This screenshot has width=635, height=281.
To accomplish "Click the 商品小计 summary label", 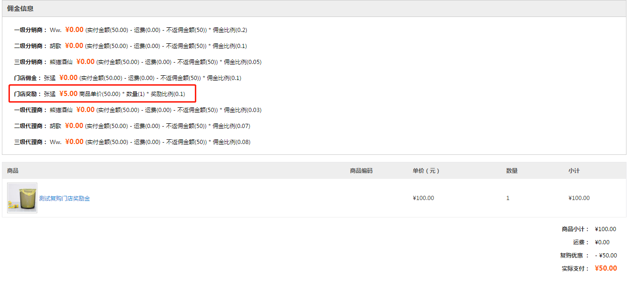I will tap(576, 229).
